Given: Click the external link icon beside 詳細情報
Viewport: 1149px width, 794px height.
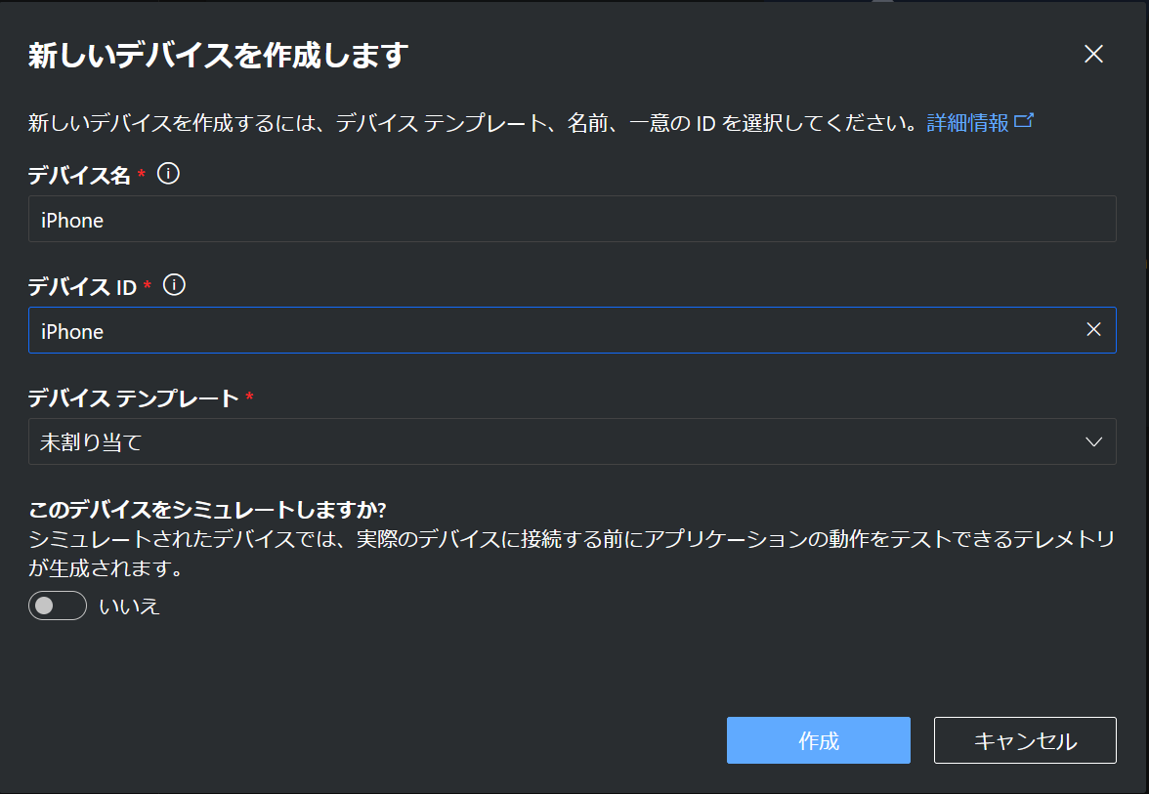Looking at the screenshot, I should click(x=1024, y=121).
